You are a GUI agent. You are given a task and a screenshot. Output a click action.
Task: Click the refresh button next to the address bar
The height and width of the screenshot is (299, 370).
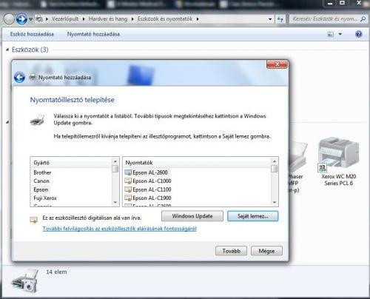coord(280,19)
